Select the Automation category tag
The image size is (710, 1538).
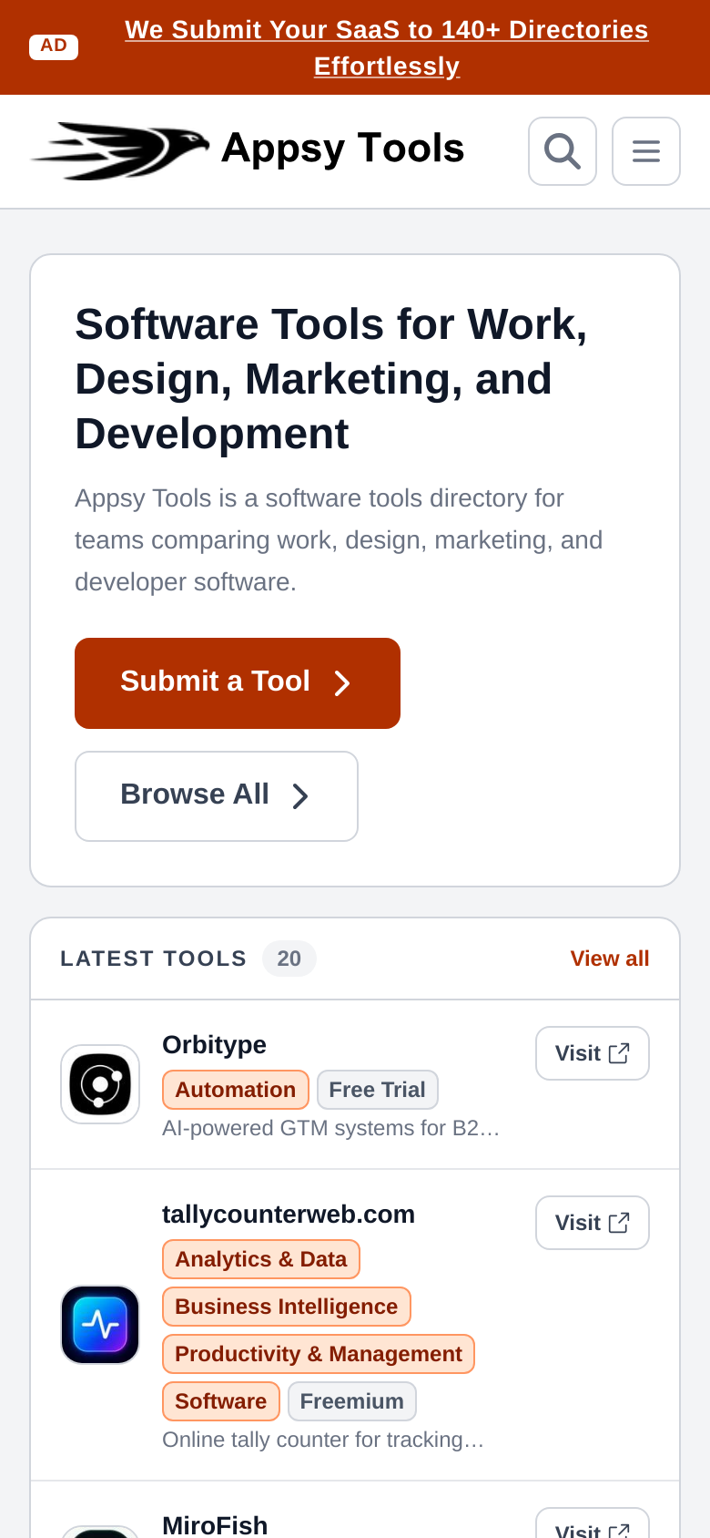pos(236,1090)
